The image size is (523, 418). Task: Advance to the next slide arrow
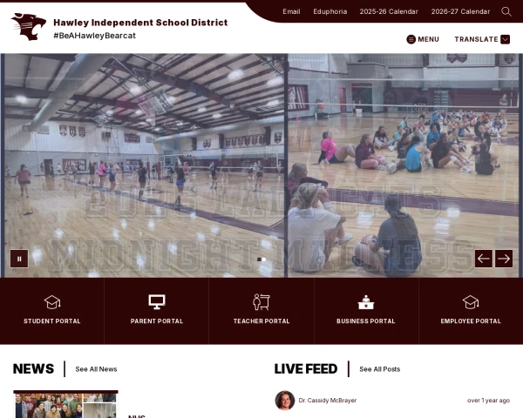[x=504, y=259]
